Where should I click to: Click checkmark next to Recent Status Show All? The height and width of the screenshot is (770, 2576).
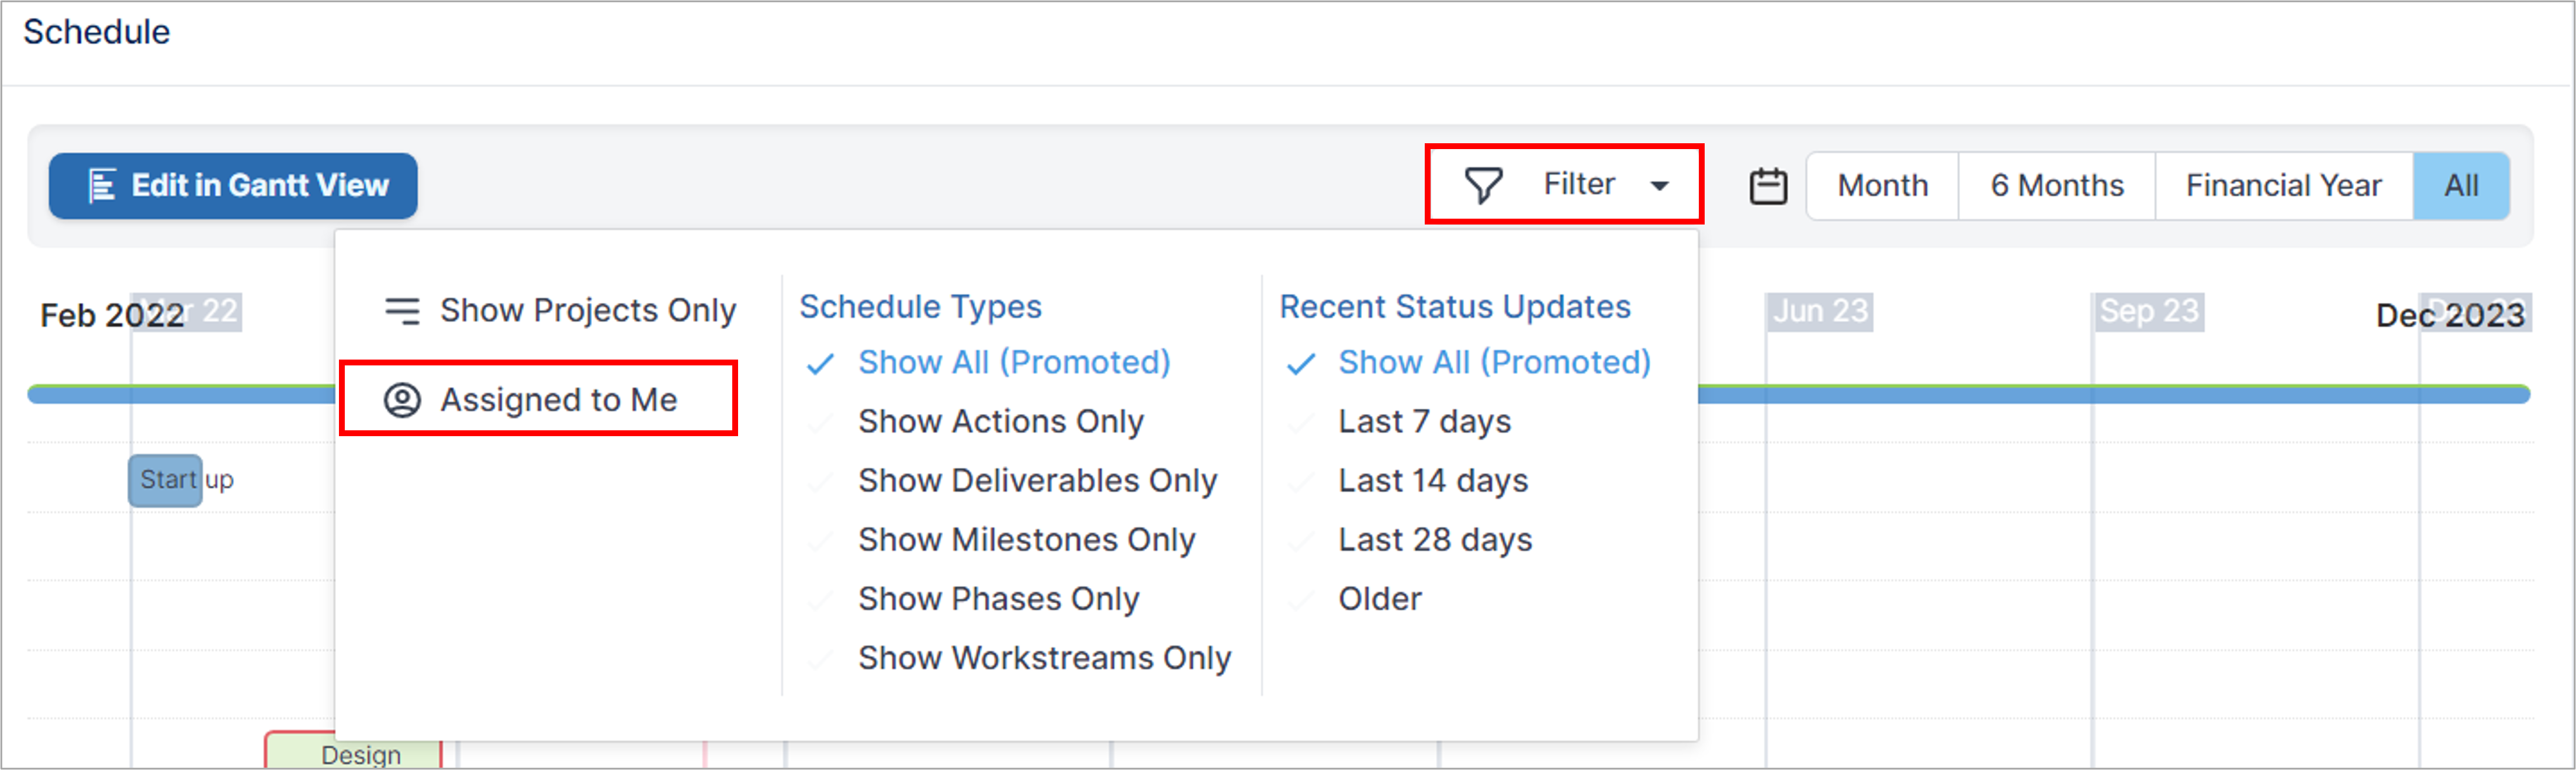[x=1300, y=364]
